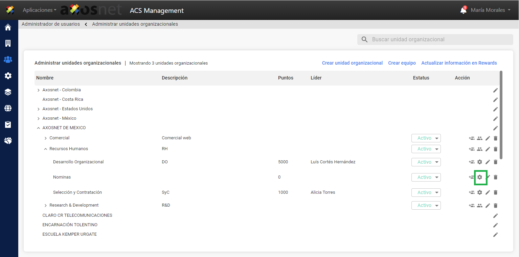This screenshot has height=257, width=519.
Task: Click Crear unidad organizacional link
Action: click(x=352, y=63)
